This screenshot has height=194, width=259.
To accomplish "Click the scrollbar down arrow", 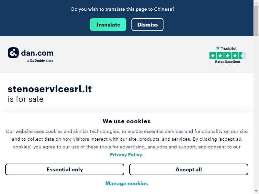I will pos(256,192).
